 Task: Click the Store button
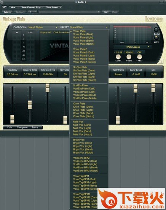(x=35, y=128)
